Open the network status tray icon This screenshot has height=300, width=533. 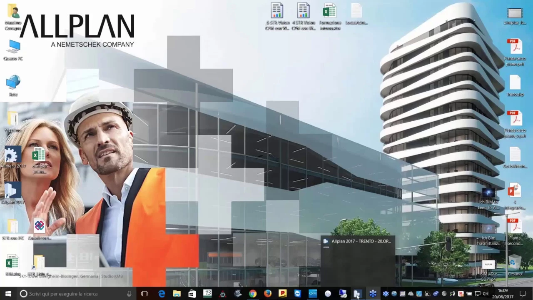coord(477,294)
